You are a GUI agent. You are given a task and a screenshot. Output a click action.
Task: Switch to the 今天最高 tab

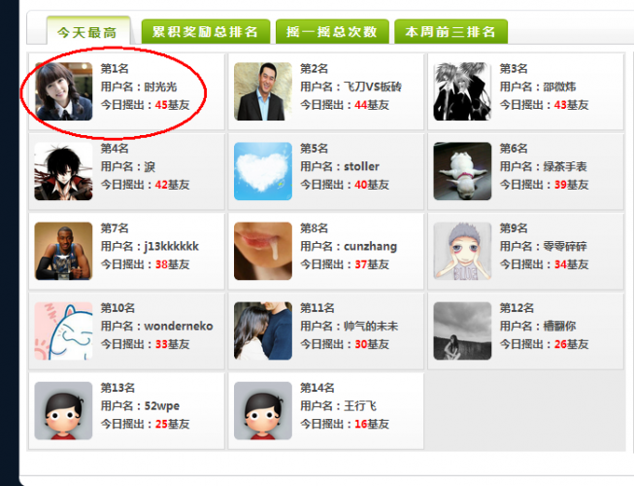tap(87, 31)
